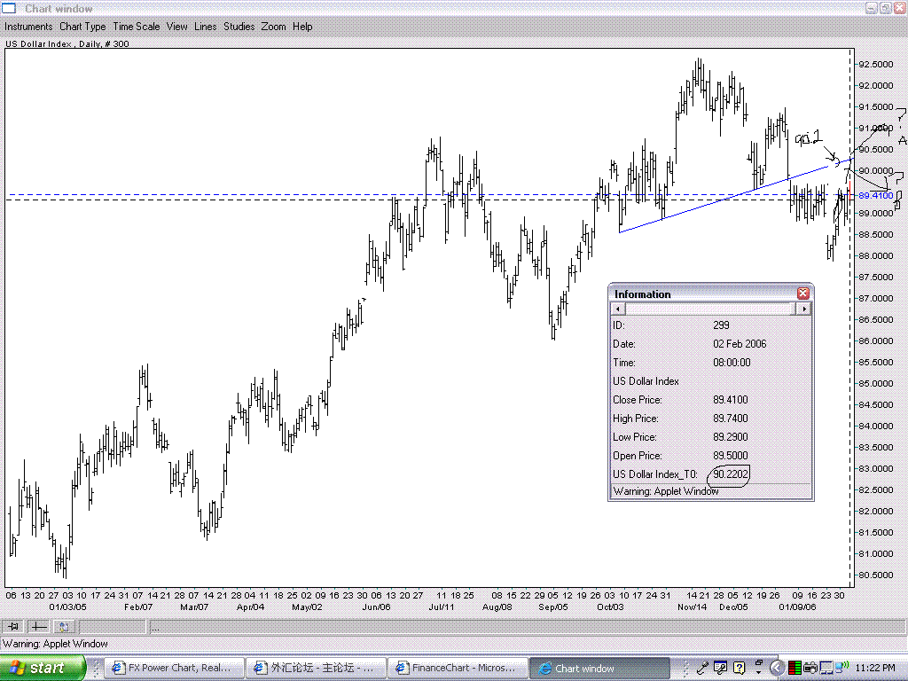
Task: Open the Zoom menu
Action: [x=273, y=27]
